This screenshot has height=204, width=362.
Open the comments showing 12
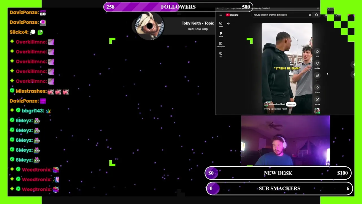click(317, 75)
